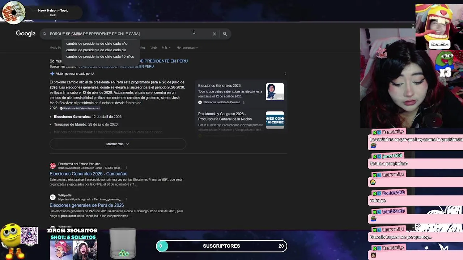Click the 'Plataforma del Estado Peruano +1' source chip
The height and width of the screenshot is (260, 463).
point(80,108)
